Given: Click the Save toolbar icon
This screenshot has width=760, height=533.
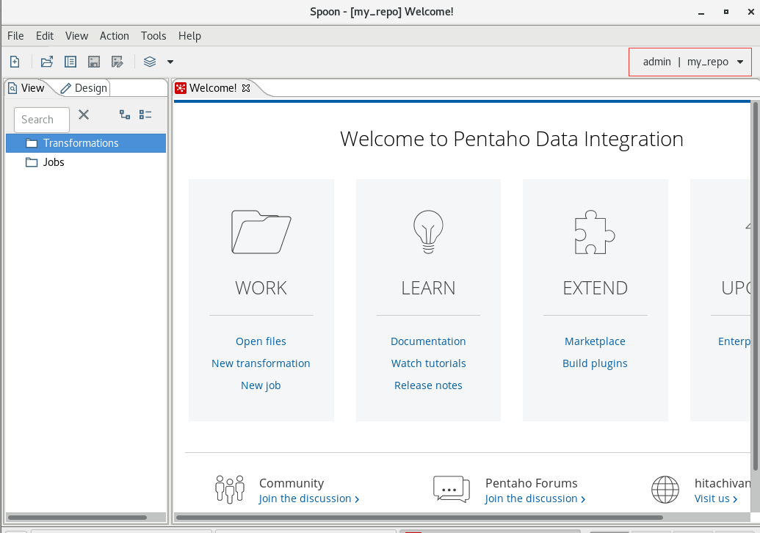Looking at the screenshot, I should click(x=93, y=62).
